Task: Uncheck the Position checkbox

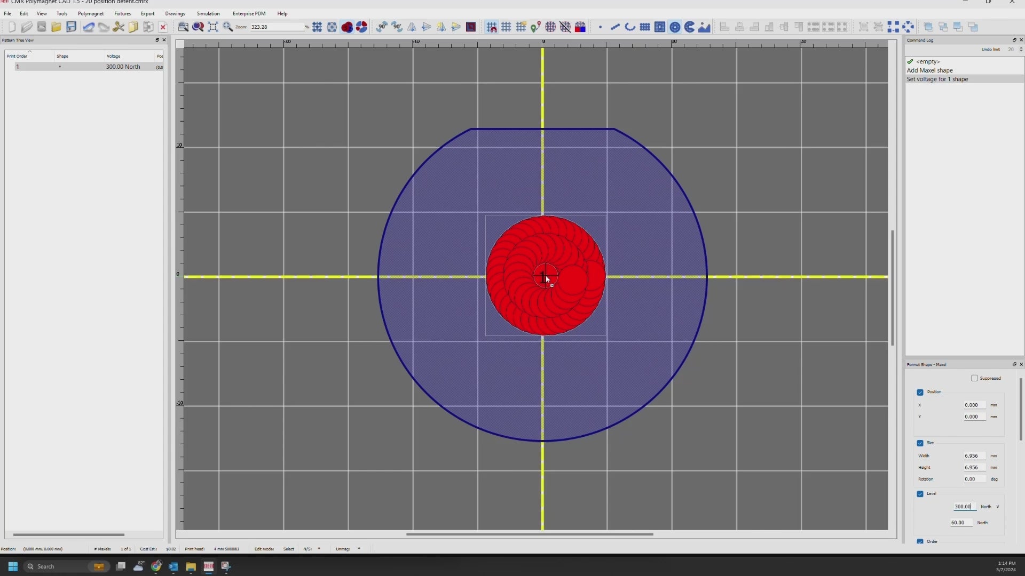Action: [x=920, y=392]
